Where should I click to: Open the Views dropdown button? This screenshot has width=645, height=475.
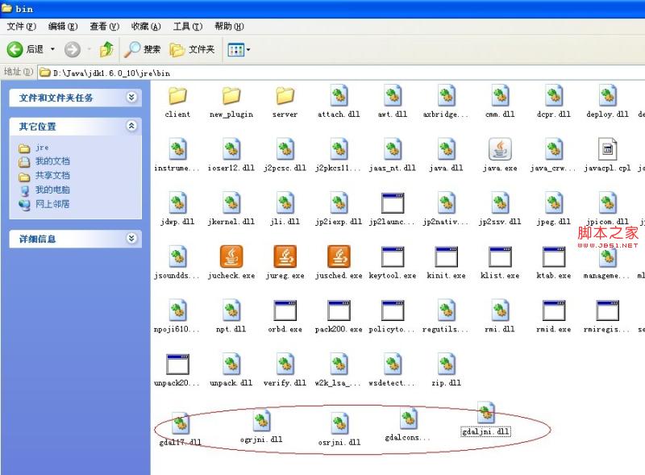(239, 50)
